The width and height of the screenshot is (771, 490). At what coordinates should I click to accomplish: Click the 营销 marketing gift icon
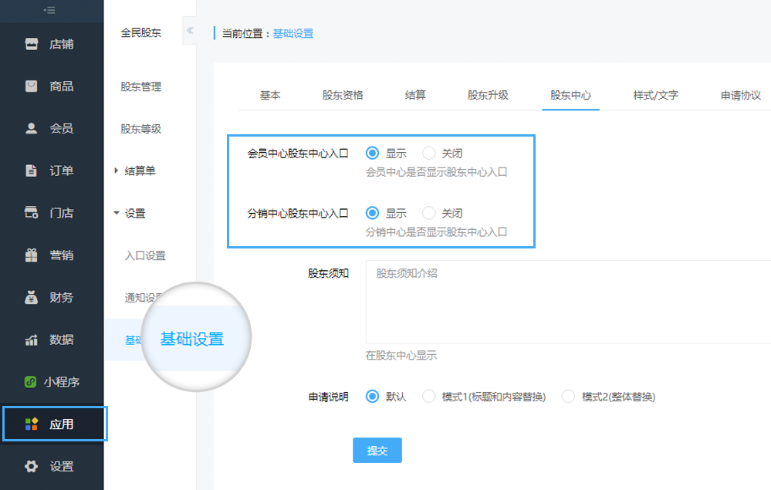click(x=32, y=255)
